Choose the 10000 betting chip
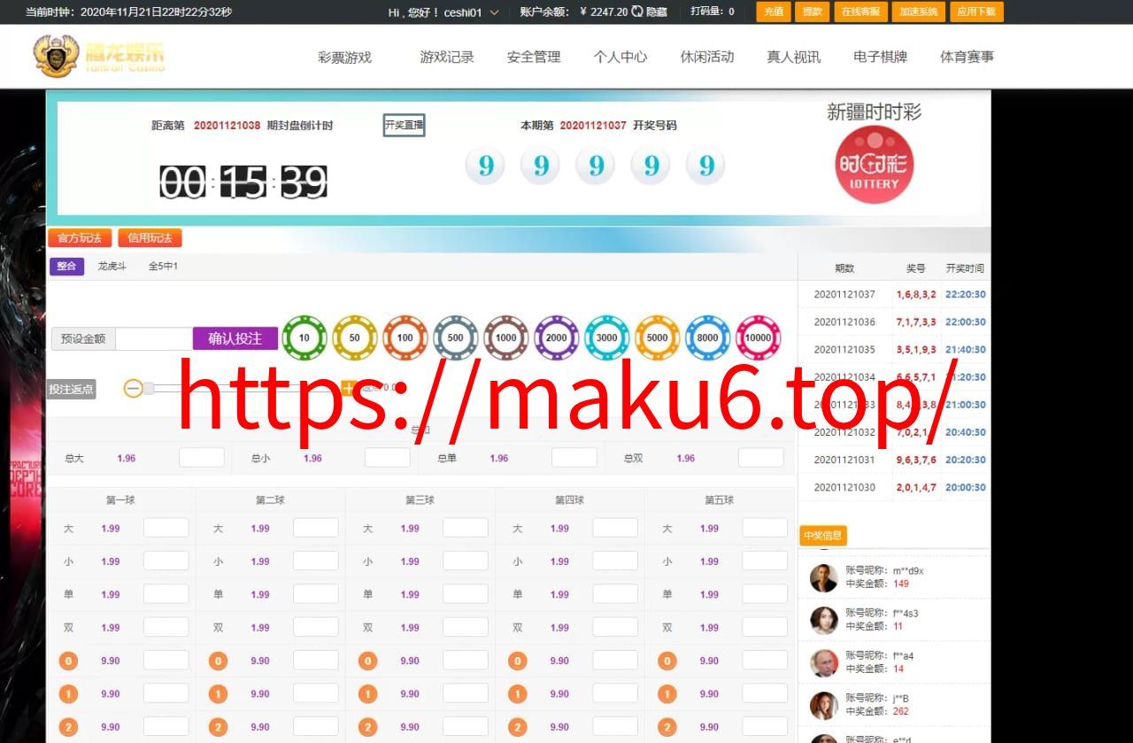1133x743 pixels. pyautogui.click(x=759, y=337)
